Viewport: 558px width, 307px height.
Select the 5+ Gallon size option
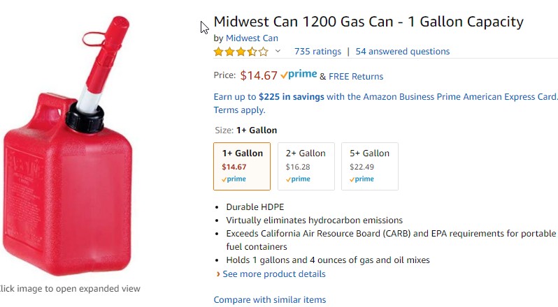click(x=370, y=167)
